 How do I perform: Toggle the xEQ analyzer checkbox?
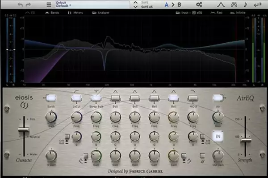tap(197, 12)
